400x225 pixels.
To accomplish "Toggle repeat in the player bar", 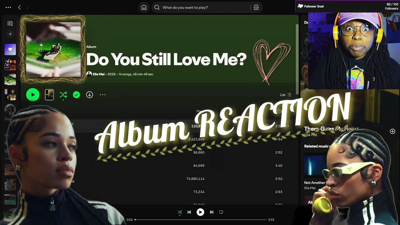I will pyautogui.click(x=221, y=212).
